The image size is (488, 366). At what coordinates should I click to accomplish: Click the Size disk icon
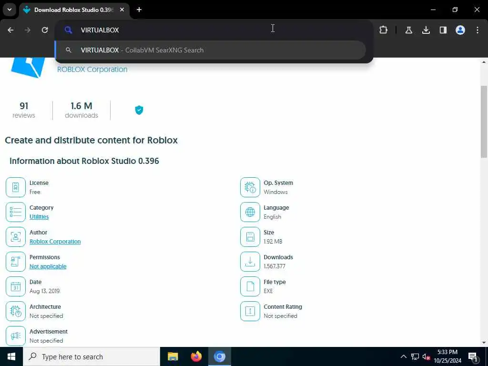click(x=250, y=237)
